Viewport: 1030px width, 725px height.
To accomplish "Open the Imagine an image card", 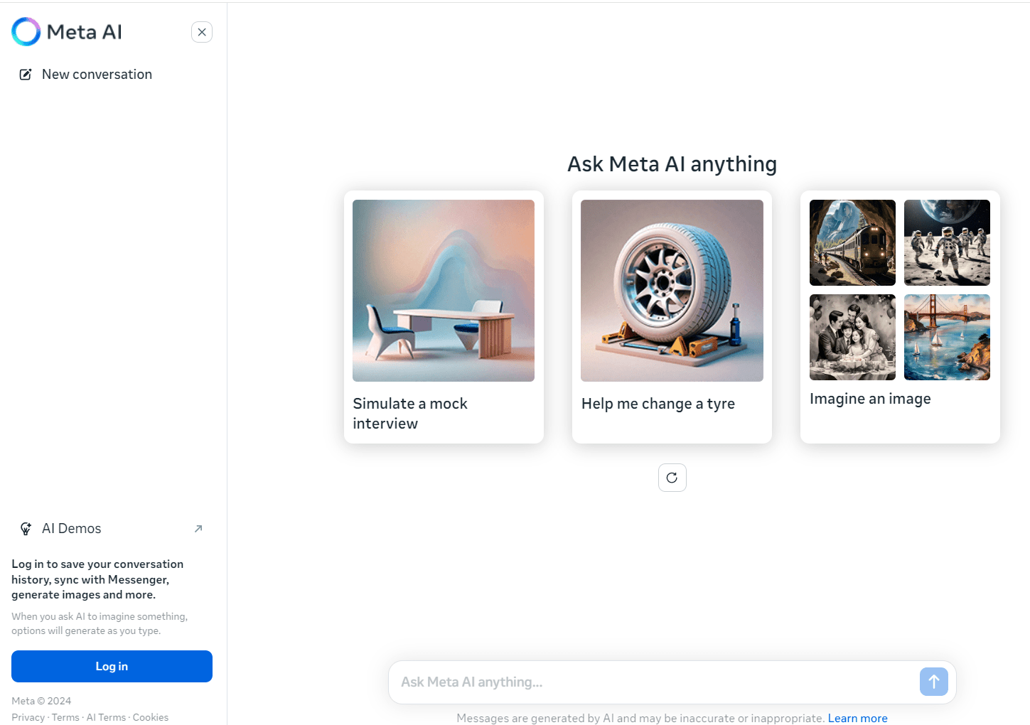I will tap(899, 316).
